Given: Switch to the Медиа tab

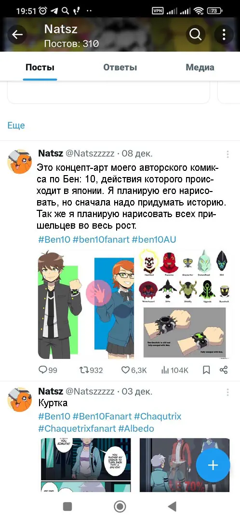Looking at the screenshot, I should pos(200,68).
